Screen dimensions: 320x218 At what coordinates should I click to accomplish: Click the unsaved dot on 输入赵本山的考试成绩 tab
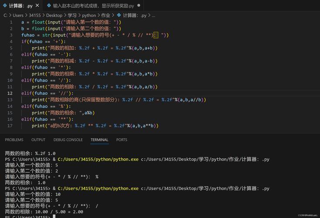[139, 6]
